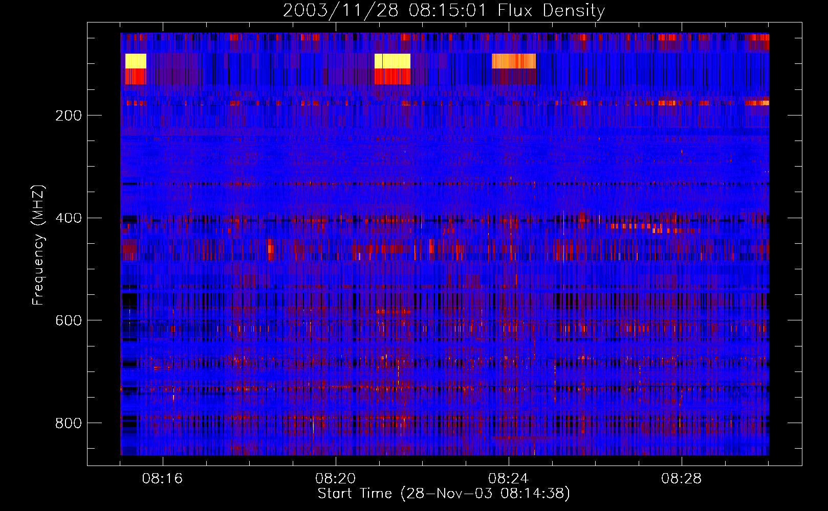This screenshot has width=828, height=511.
Task: Click the 400 frequency tick label
Action: 69,218
